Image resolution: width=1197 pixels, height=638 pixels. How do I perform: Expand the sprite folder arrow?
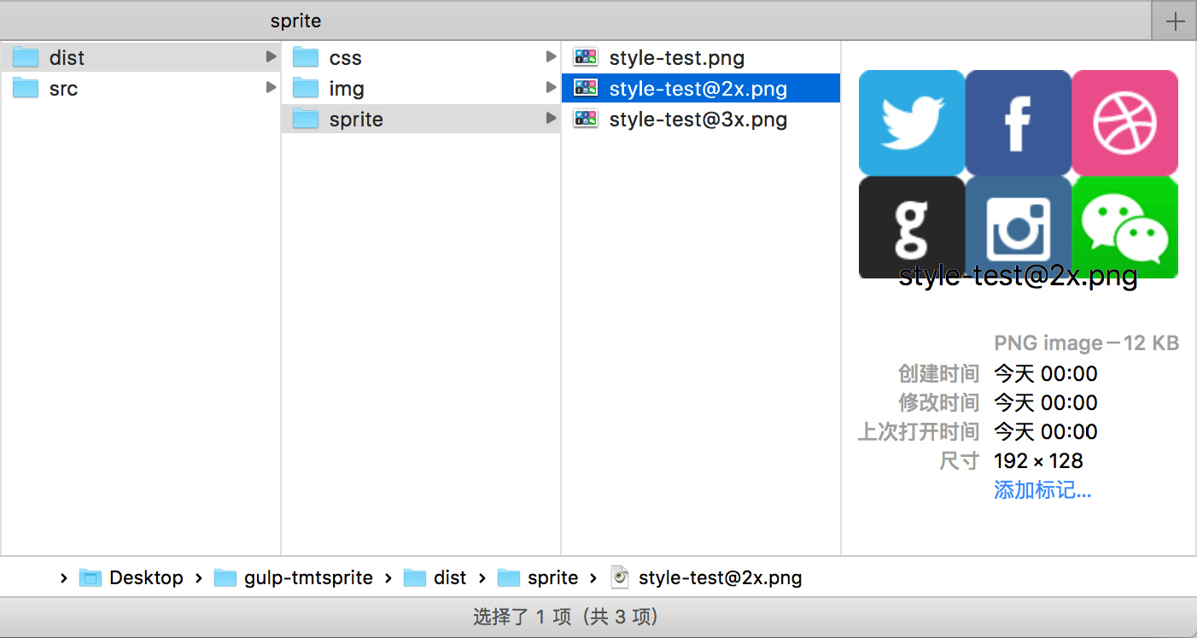click(x=551, y=119)
